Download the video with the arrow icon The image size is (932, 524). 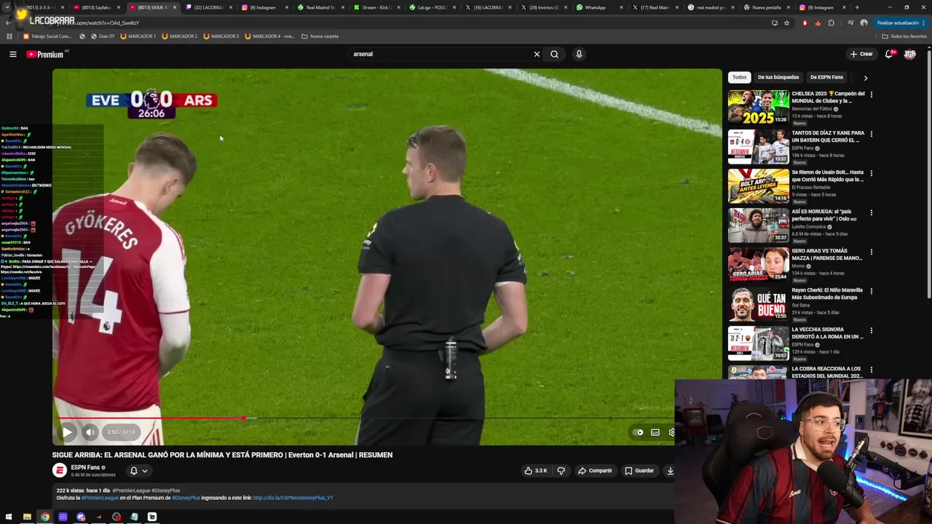(x=670, y=471)
